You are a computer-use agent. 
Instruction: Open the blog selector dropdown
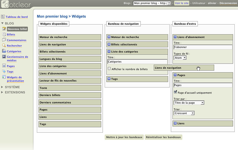(152, 3)
